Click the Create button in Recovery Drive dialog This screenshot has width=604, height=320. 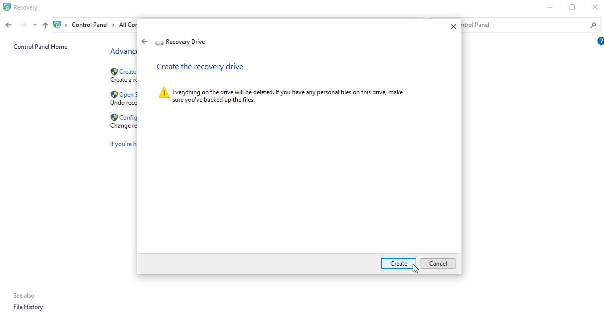(399, 264)
